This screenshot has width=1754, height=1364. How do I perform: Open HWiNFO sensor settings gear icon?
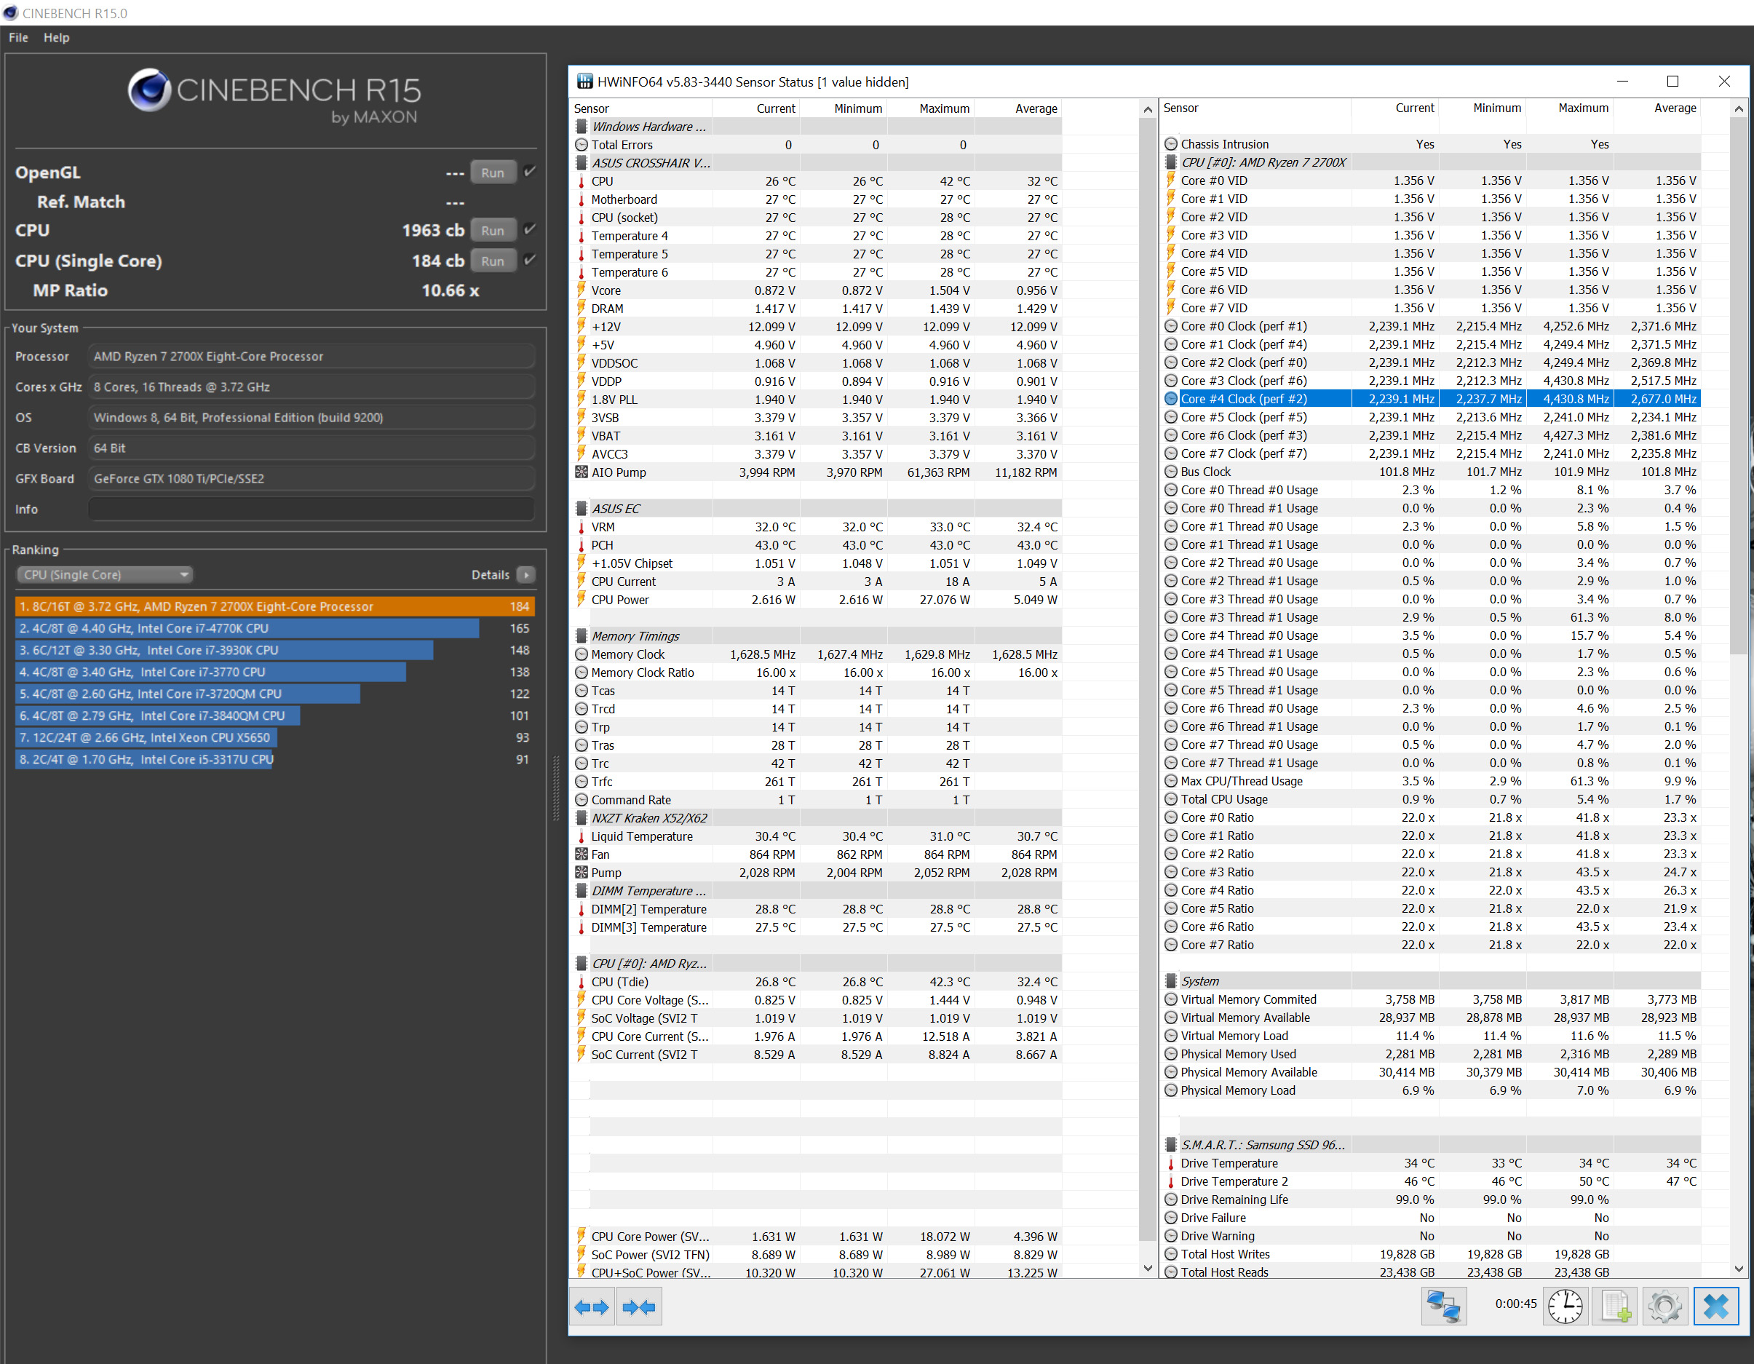[x=1664, y=1306]
